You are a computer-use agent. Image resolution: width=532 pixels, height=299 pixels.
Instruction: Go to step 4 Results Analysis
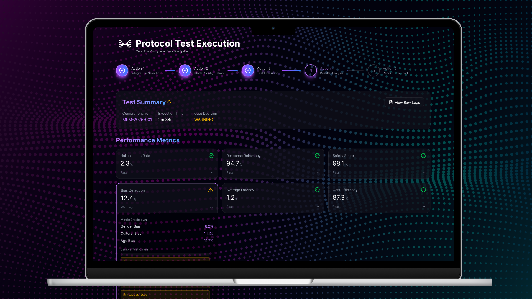point(311,70)
